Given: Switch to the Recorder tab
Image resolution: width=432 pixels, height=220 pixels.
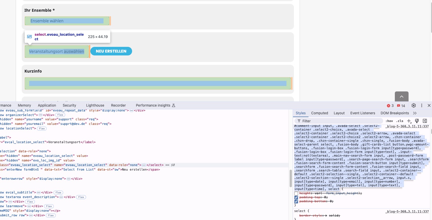Looking at the screenshot, I should click(x=118, y=105).
